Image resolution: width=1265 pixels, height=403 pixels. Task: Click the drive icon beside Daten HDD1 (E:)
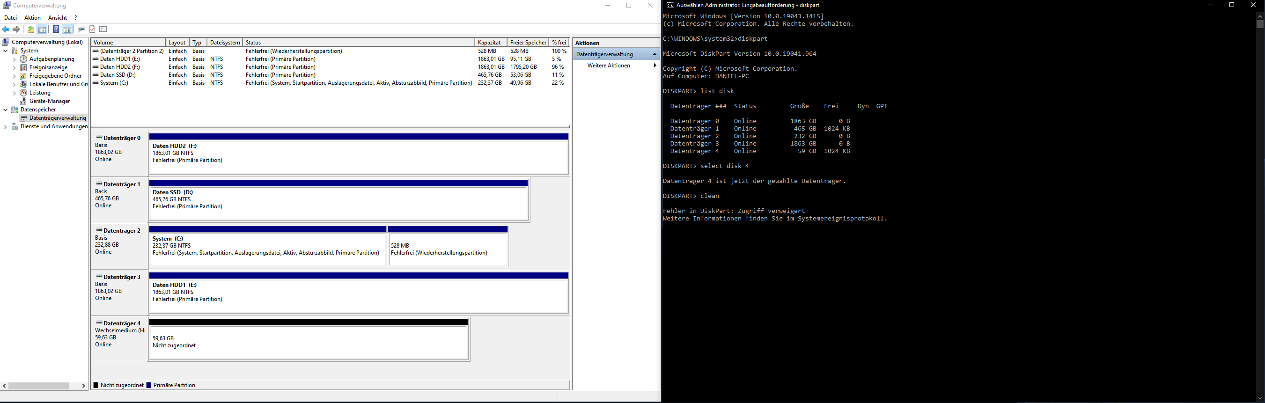(96, 59)
